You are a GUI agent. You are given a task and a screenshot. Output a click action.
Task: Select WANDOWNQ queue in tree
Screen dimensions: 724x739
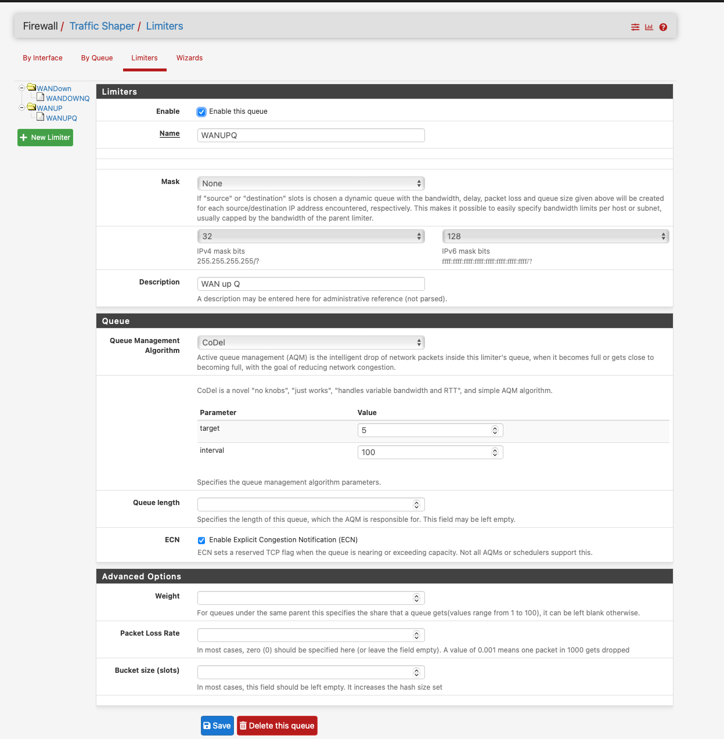(x=68, y=99)
